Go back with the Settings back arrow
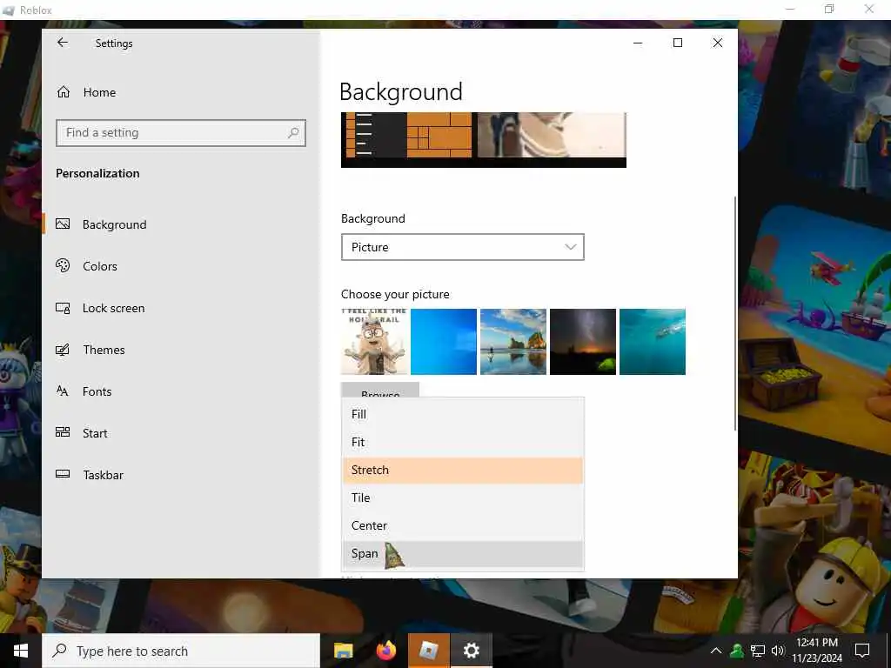This screenshot has width=891, height=668. click(x=63, y=43)
